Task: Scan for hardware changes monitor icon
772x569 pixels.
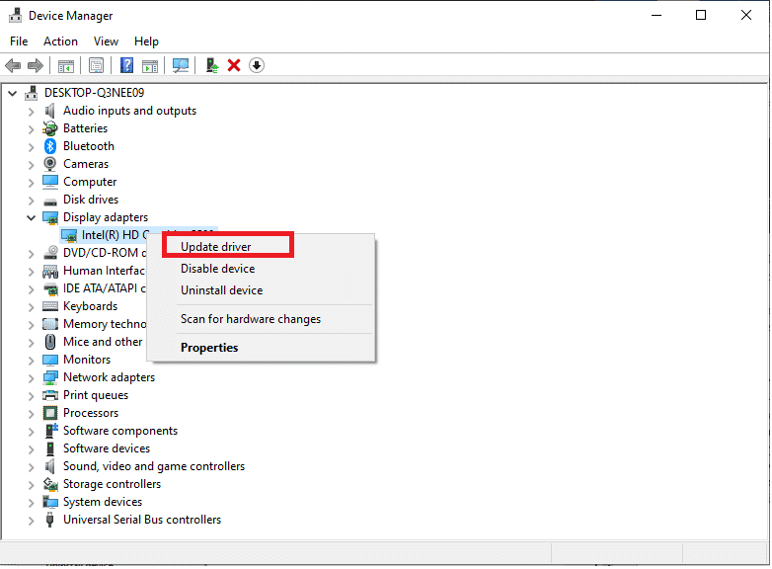Action: click(x=181, y=65)
